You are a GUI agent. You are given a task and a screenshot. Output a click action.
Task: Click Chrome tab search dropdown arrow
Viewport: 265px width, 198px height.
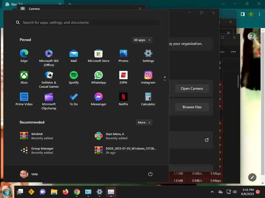(x=223, y=4)
